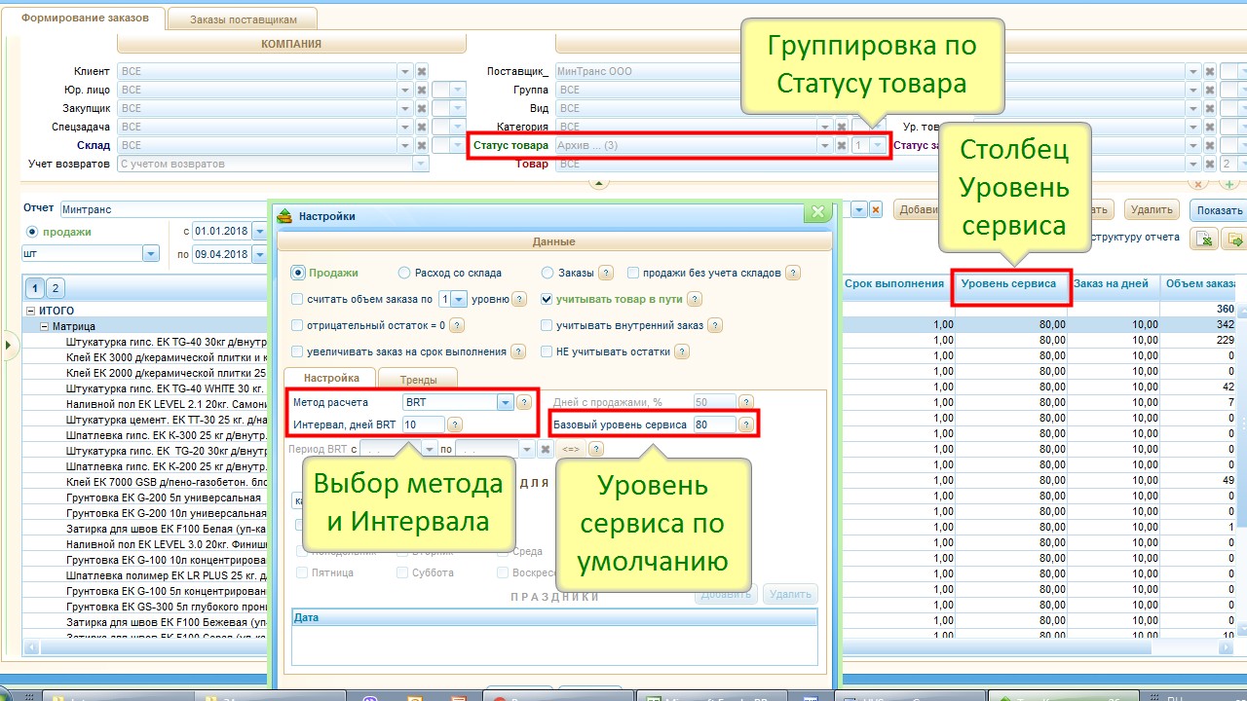The width and height of the screenshot is (1247, 701).
Task: Click help icon beside НЕ учитывать остатки
Action: pyautogui.click(x=682, y=351)
